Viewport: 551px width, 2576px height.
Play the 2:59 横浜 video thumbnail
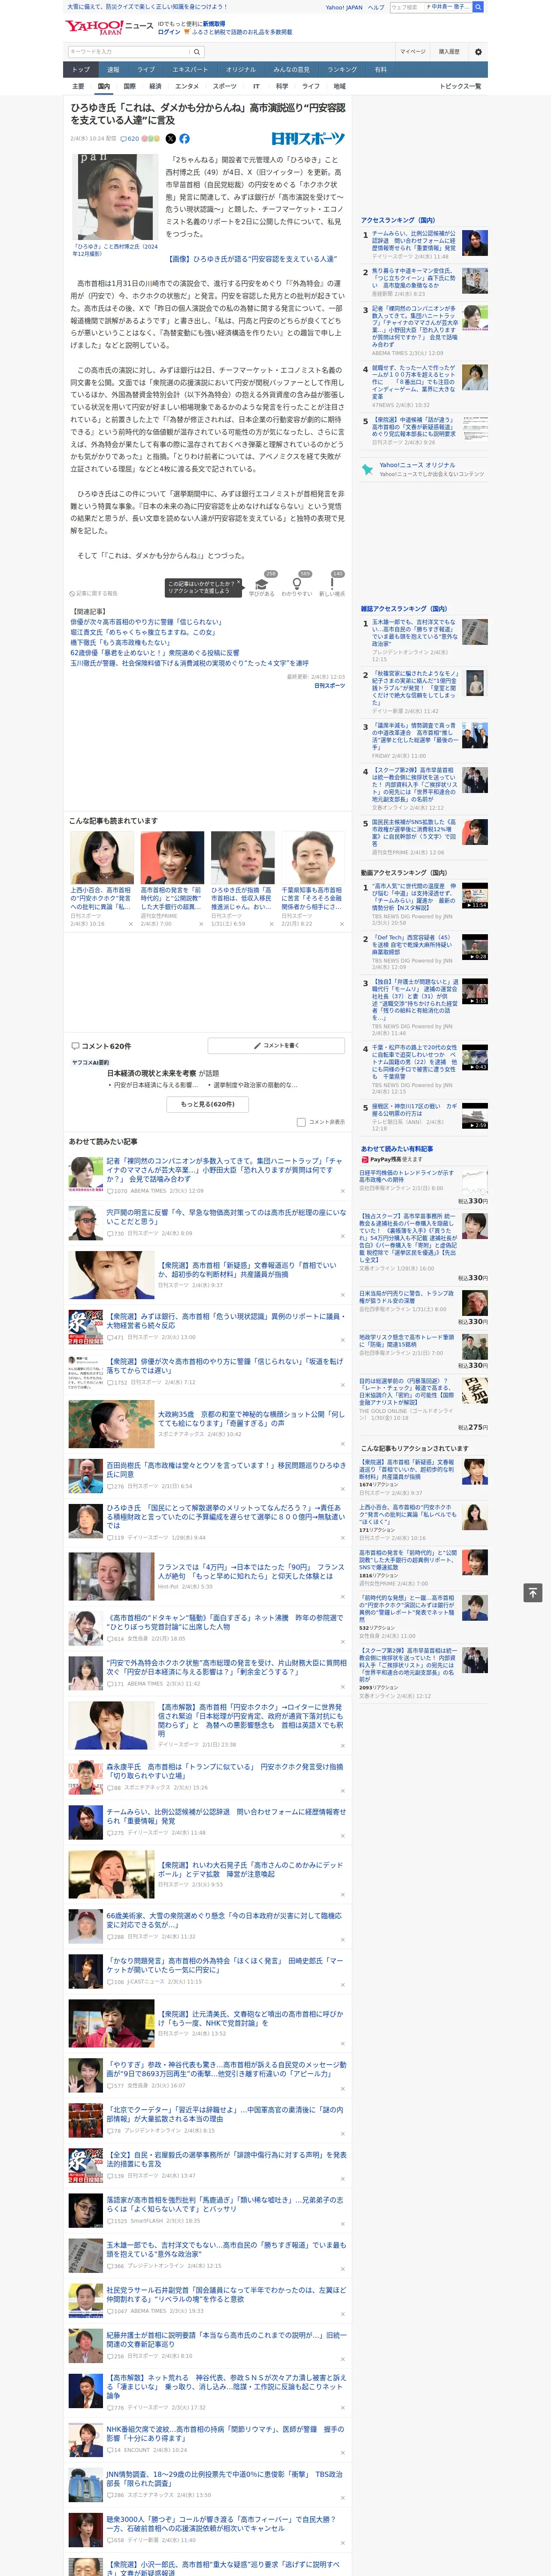(x=474, y=1116)
